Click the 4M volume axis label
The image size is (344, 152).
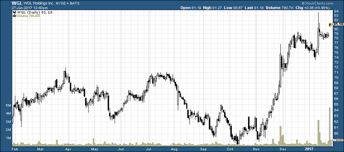8,114
